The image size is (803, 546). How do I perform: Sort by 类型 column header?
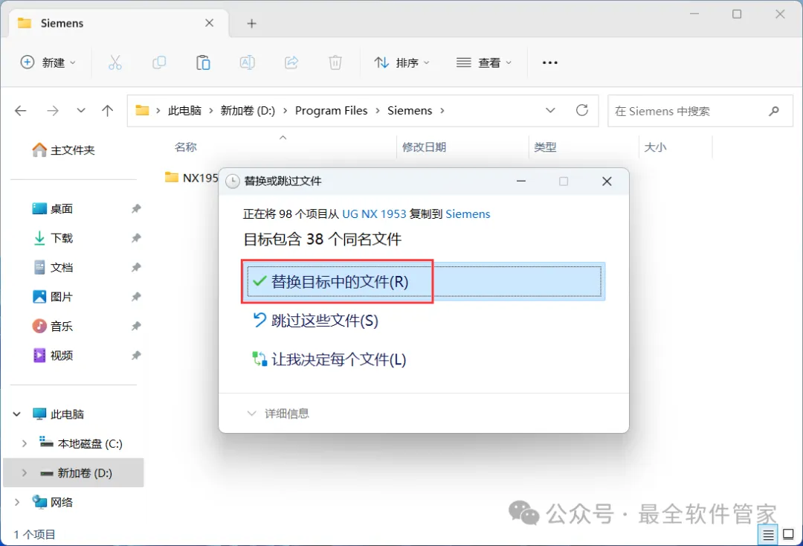pyautogui.click(x=545, y=147)
